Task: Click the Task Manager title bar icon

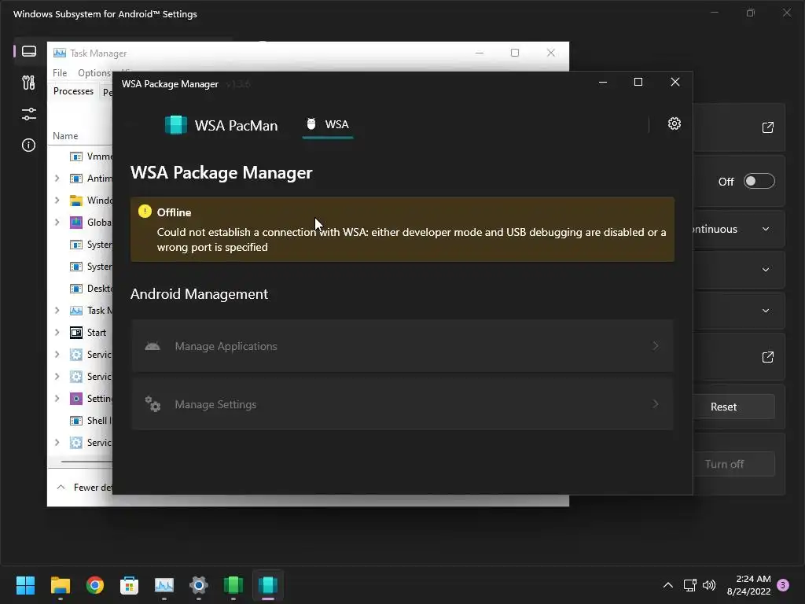Action: [x=60, y=53]
